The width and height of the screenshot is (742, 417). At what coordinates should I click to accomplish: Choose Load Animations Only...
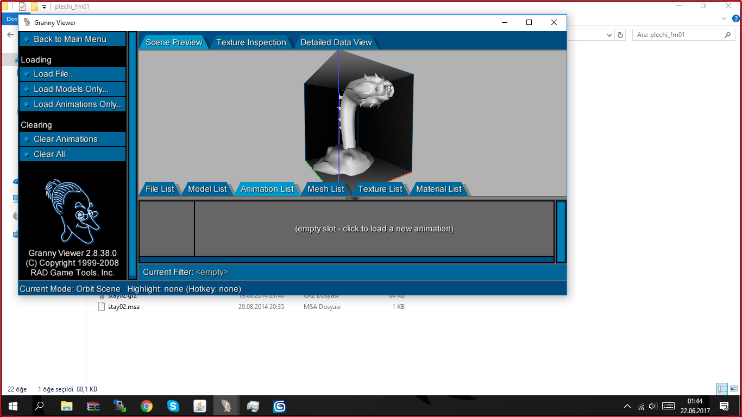(x=72, y=104)
